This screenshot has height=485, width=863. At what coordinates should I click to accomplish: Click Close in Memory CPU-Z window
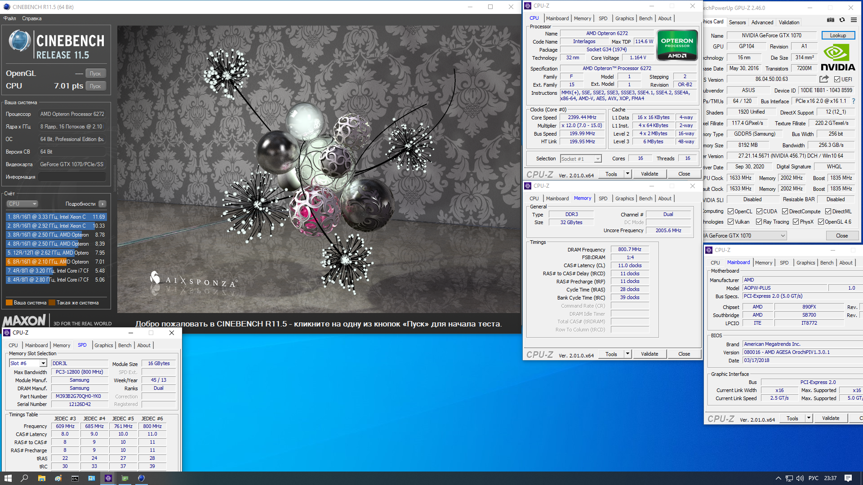pyautogui.click(x=684, y=354)
